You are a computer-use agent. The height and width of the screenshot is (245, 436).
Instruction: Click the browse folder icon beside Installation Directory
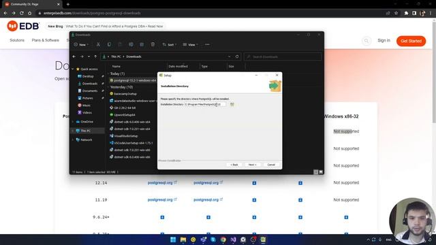(232, 104)
